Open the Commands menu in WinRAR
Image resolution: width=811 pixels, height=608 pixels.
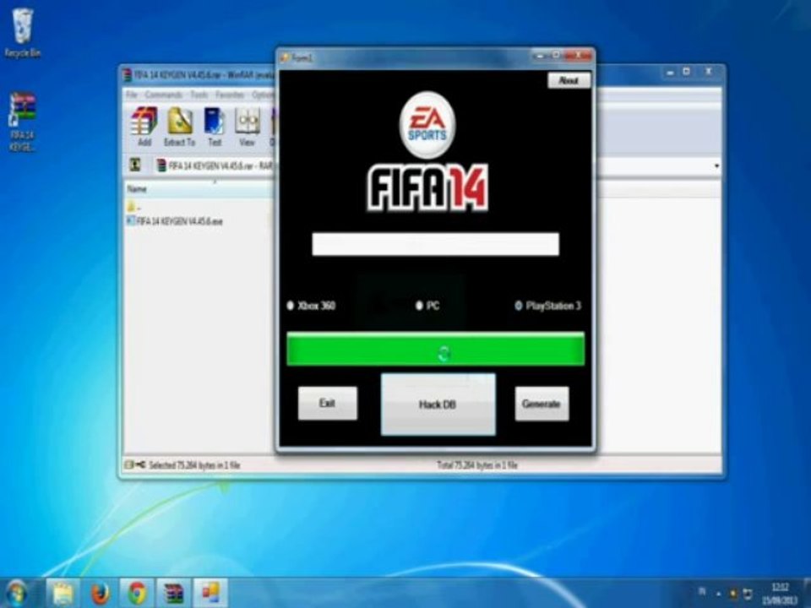coord(163,95)
